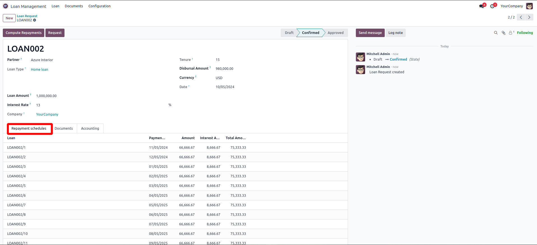The height and width of the screenshot is (245, 537).
Task: Open the user avatar menu
Action: [x=529, y=6]
